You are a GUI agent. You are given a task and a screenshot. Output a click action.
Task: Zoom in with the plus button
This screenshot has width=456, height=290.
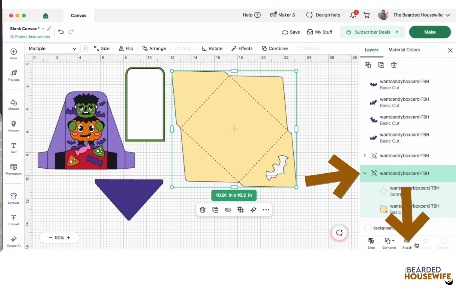68,238
